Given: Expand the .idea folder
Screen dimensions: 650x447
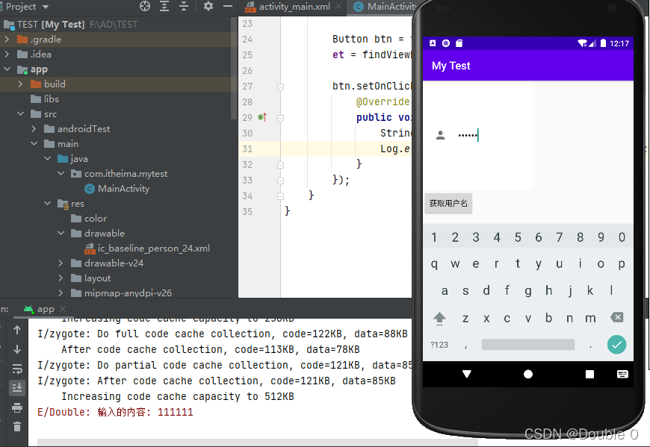Looking at the screenshot, I should coord(7,54).
